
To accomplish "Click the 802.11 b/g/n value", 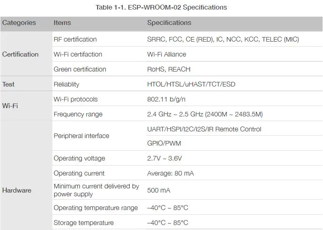I will (166, 99).
